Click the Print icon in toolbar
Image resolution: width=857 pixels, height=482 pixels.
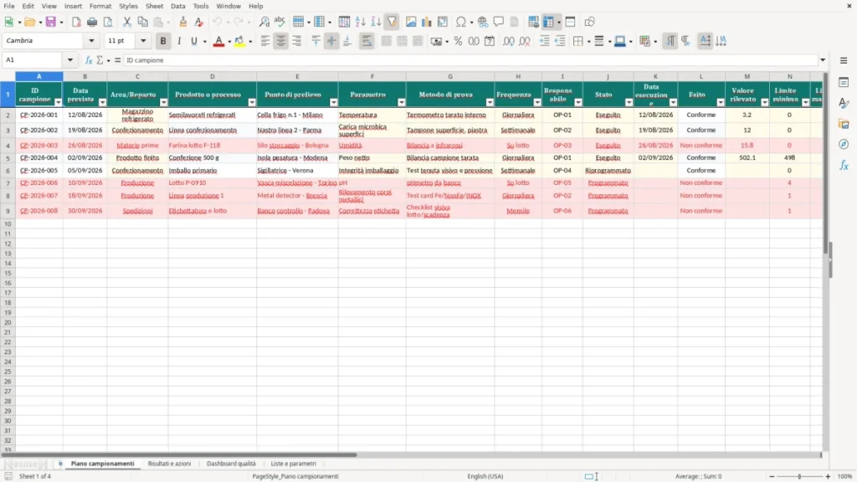pyautogui.click(x=92, y=22)
